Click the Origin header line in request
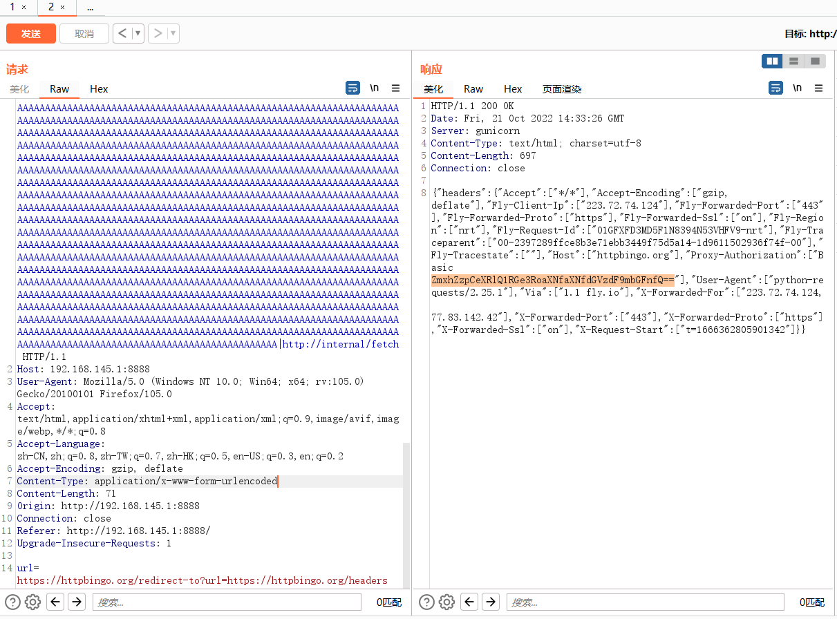This screenshot has width=837, height=619. click(x=108, y=506)
